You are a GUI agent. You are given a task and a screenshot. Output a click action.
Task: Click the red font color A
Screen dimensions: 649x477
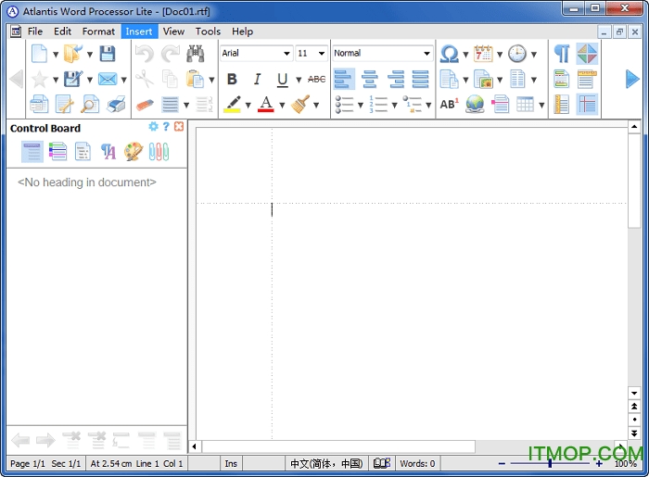[266, 104]
